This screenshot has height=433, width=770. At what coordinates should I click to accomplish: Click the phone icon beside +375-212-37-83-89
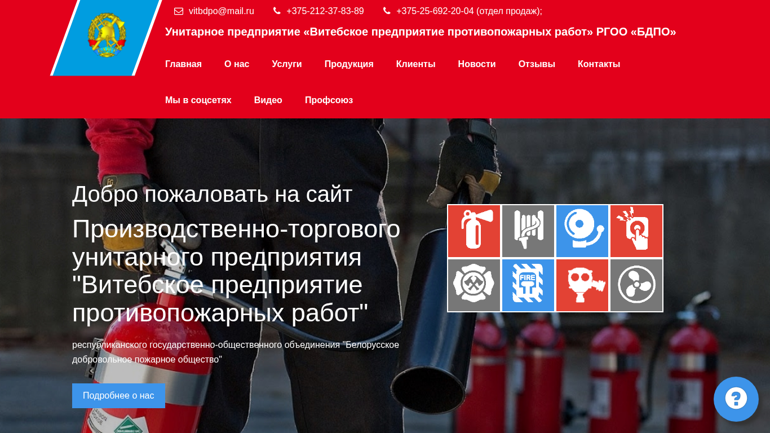pyautogui.click(x=277, y=11)
